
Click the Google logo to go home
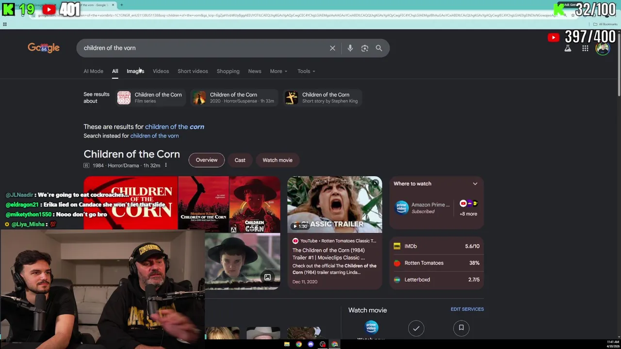(44, 48)
